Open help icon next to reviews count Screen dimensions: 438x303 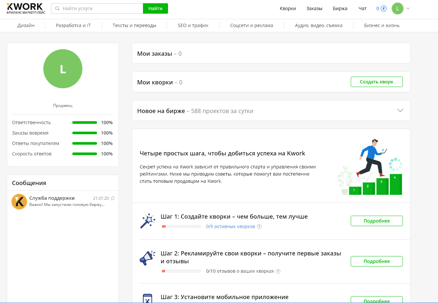[278, 271]
